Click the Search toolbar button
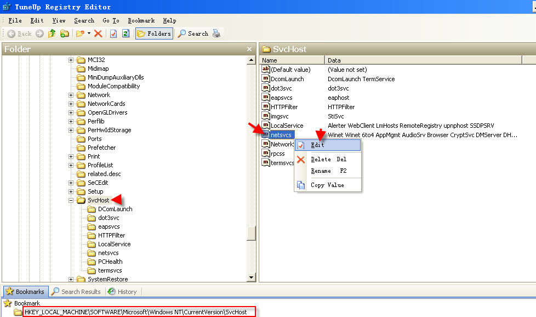 193,33
